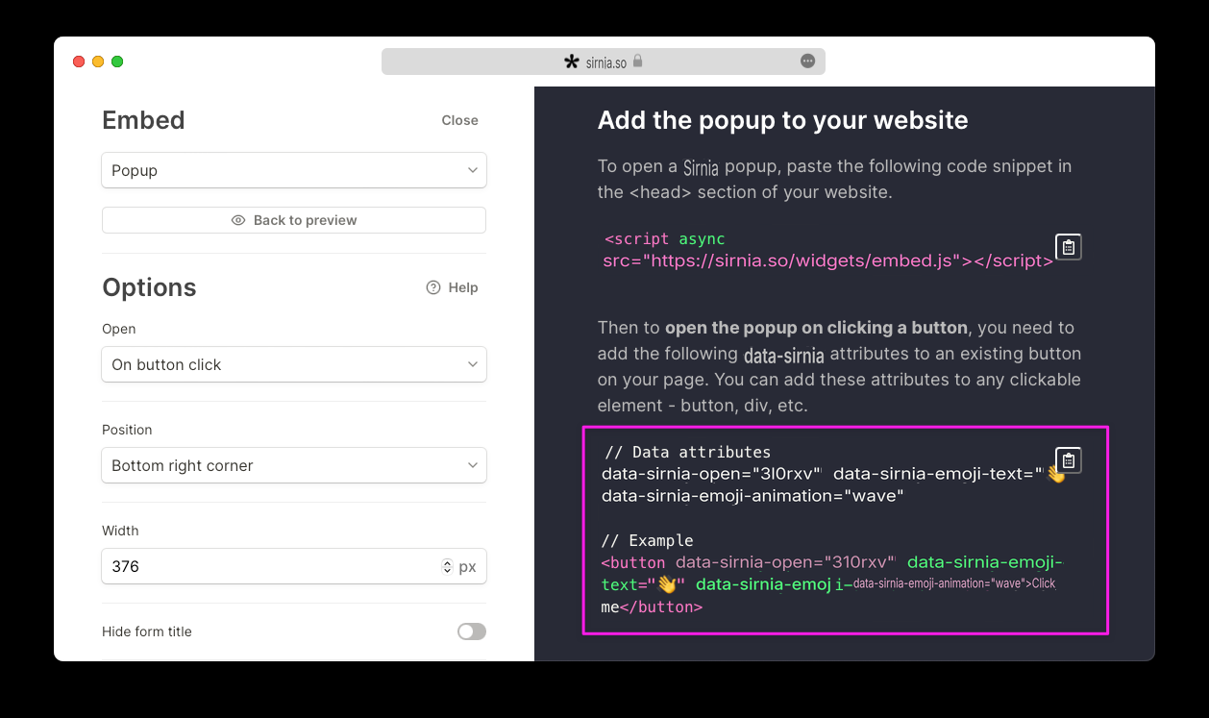This screenshot has width=1209, height=718.
Task: Open the Popup embed type dropdown
Action: point(294,170)
